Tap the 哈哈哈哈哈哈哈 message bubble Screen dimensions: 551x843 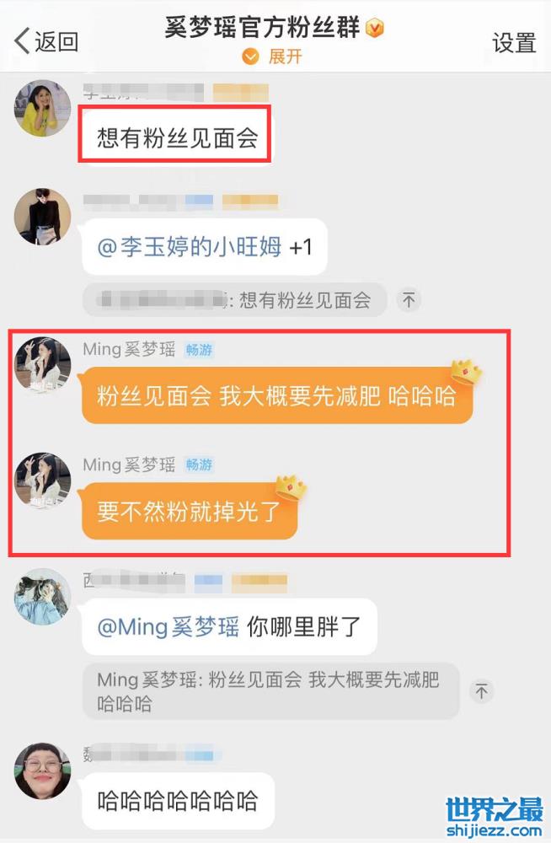pyautogui.click(x=178, y=801)
